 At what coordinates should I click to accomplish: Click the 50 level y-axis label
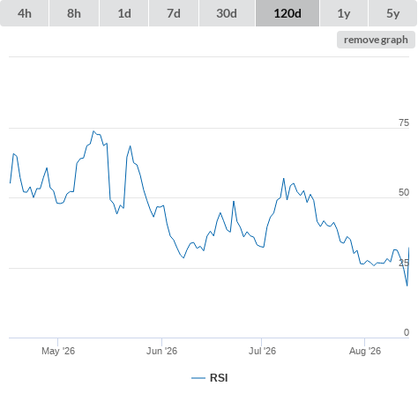pyautogui.click(x=404, y=192)
